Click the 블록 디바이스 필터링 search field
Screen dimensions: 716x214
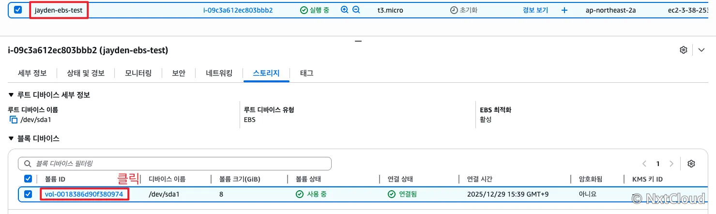click(175, 164)
